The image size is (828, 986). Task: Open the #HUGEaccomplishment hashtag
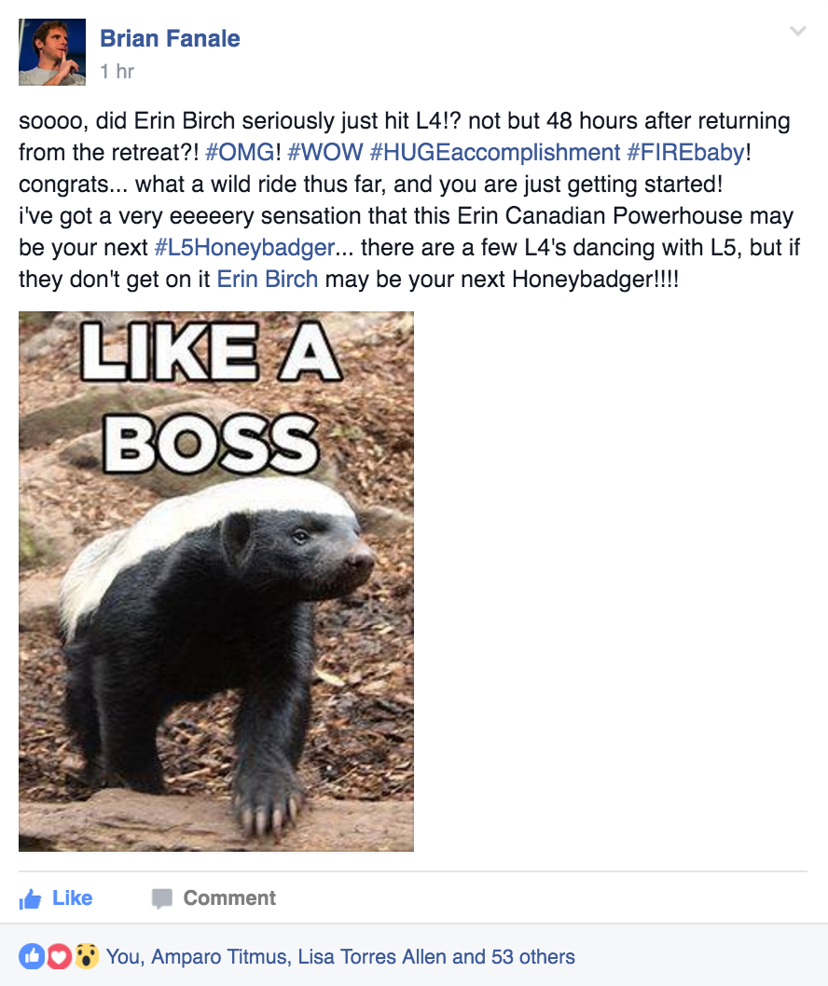[495, 152]
